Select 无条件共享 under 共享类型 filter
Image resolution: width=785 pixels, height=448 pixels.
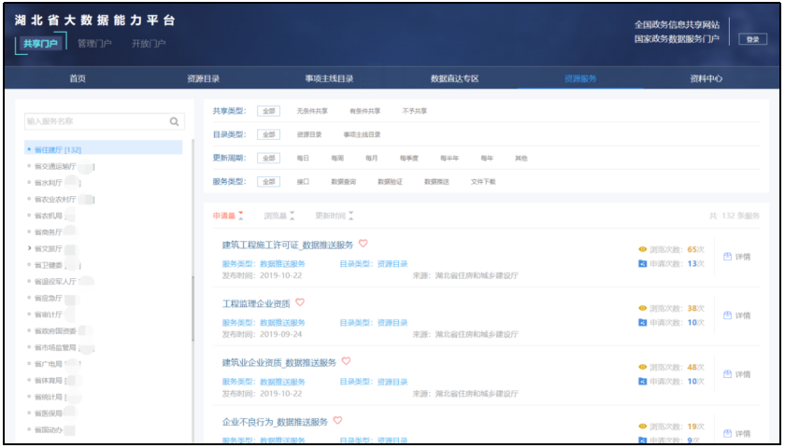(312, 111)
